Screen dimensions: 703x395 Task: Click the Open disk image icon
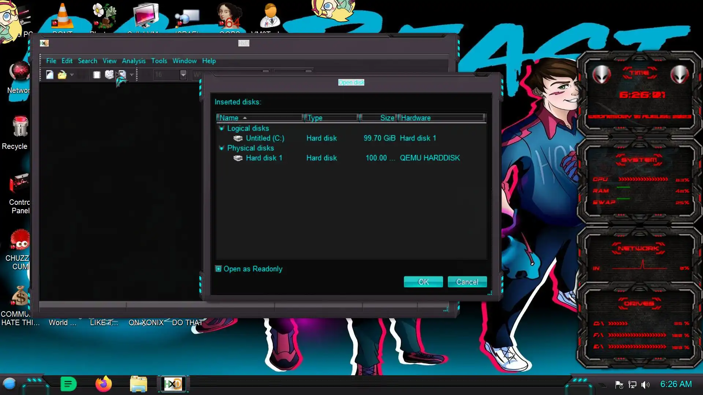[122, 75]
